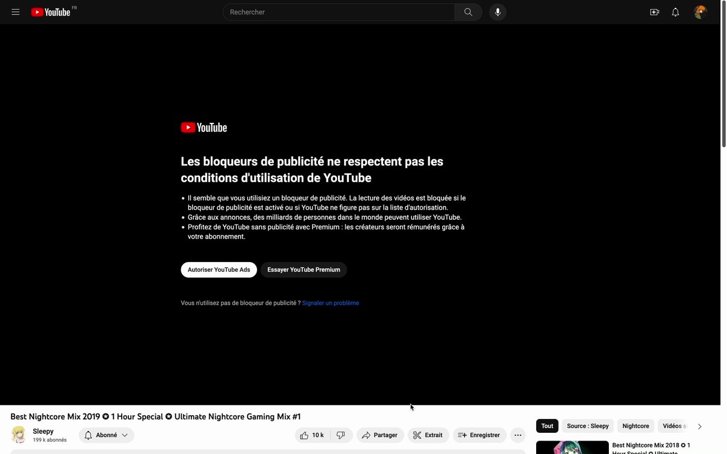Select the Vidéos filter chip

(x=674, y=426)
